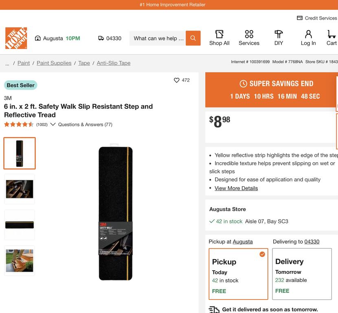Viewport: 338px width, 313px height.
Task: Expand the star ratings chevron
Action: pos(53,124)
